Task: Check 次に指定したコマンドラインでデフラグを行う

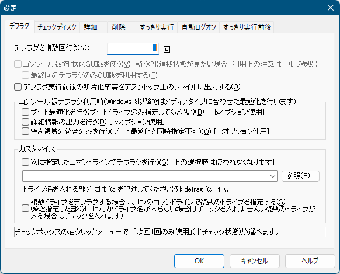Action: click(x=25, y=162)
